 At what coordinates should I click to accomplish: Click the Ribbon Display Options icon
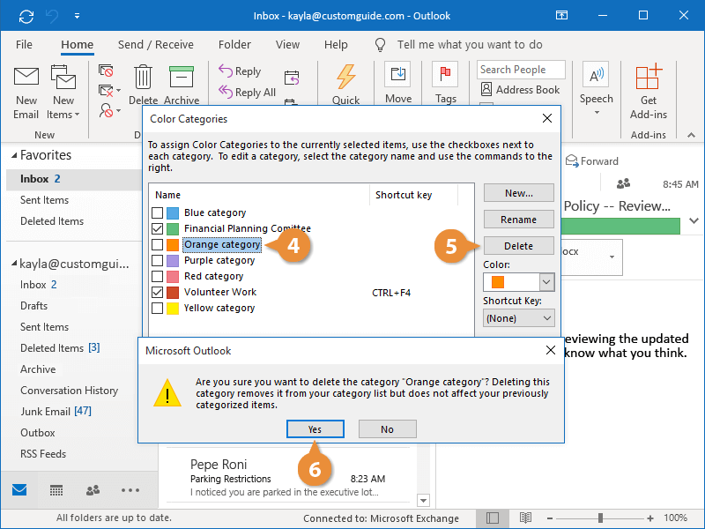pos(561,16)
